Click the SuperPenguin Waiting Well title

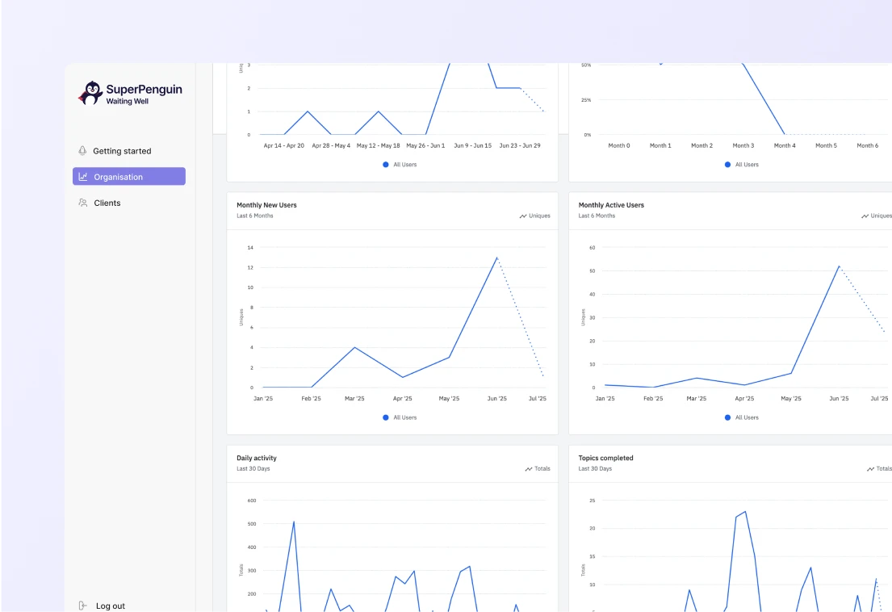point(144,94)
